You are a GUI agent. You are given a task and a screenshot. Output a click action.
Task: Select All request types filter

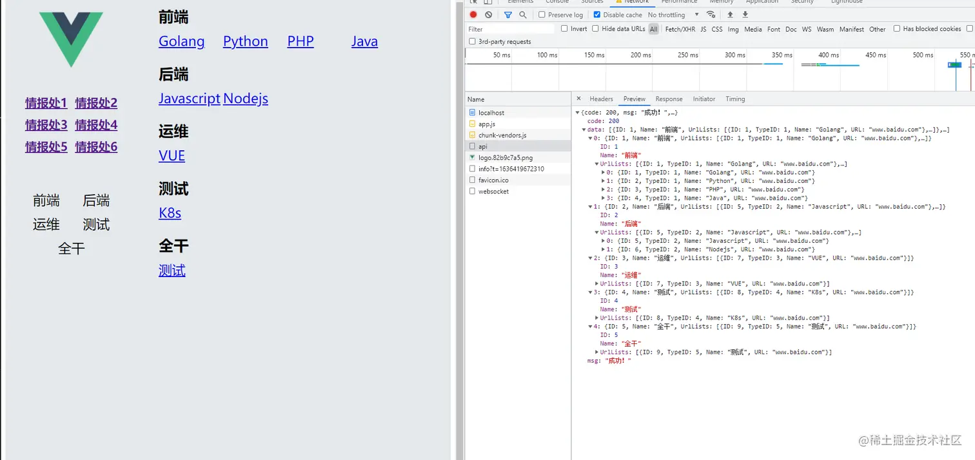tap(654, 29)
